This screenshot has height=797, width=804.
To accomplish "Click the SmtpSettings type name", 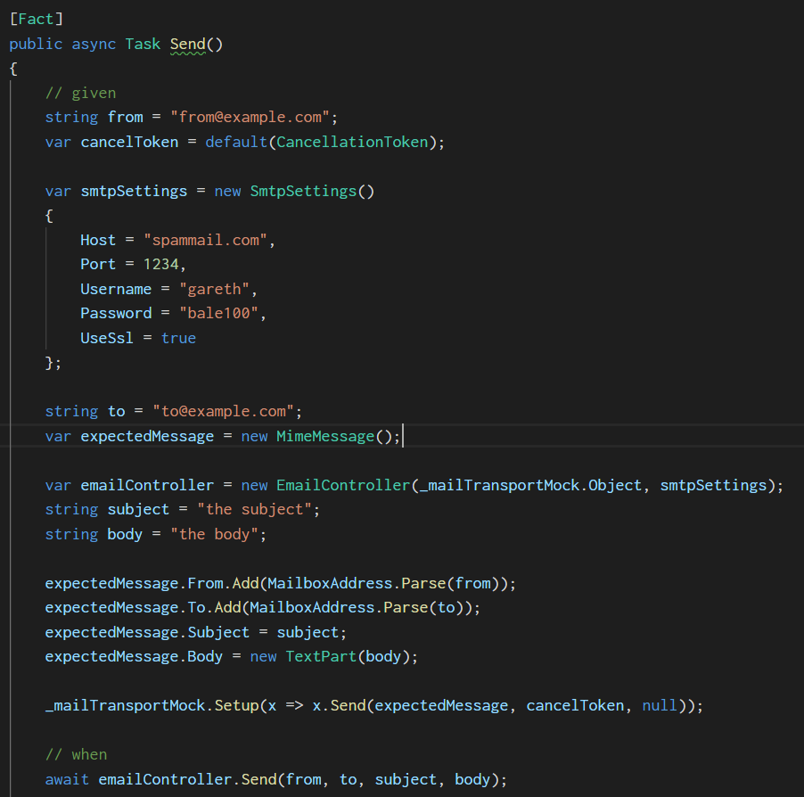I will pyautogui.click(x=303, y=191).
